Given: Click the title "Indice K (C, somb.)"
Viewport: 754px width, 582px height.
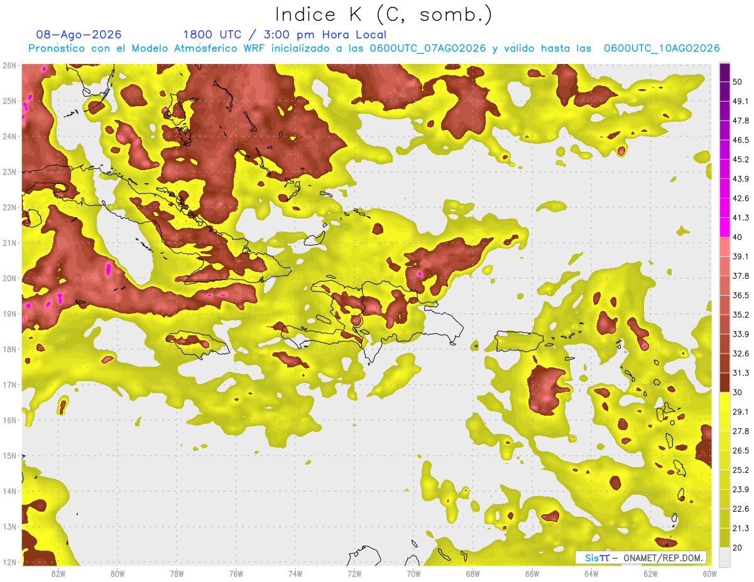Looking at the screenshot, I should (383, 14).
